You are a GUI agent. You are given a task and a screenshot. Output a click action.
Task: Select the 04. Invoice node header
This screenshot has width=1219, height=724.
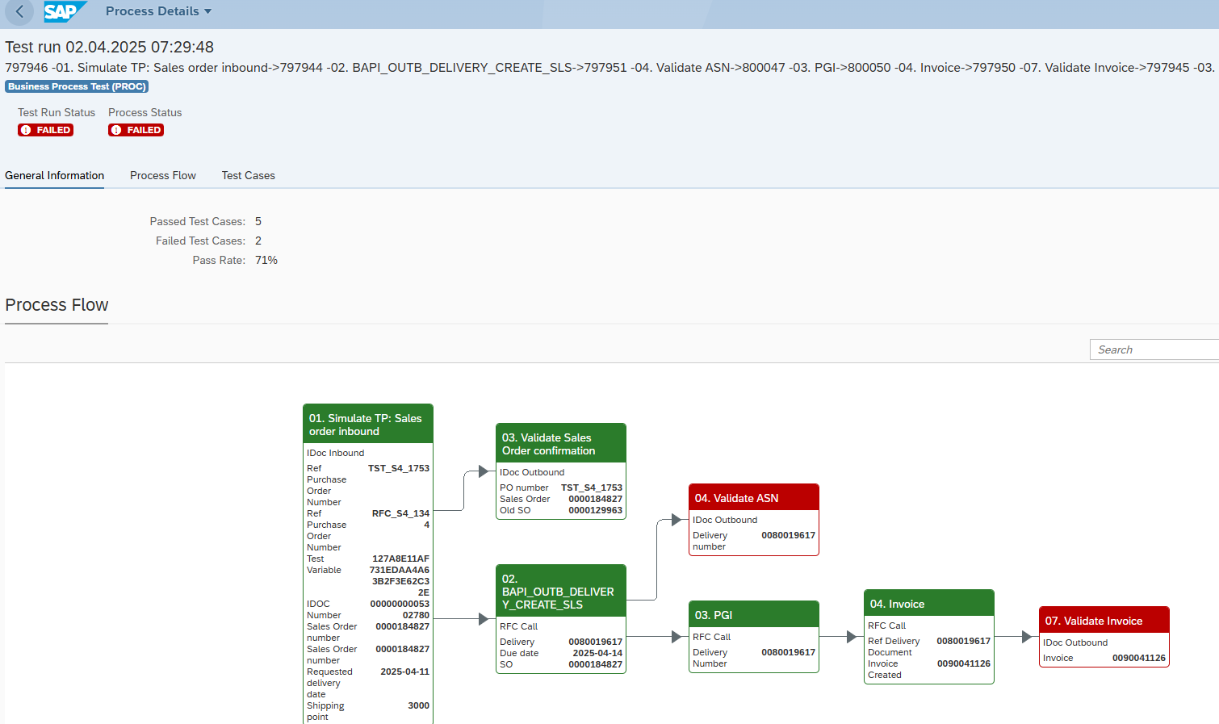click(928, 604)
